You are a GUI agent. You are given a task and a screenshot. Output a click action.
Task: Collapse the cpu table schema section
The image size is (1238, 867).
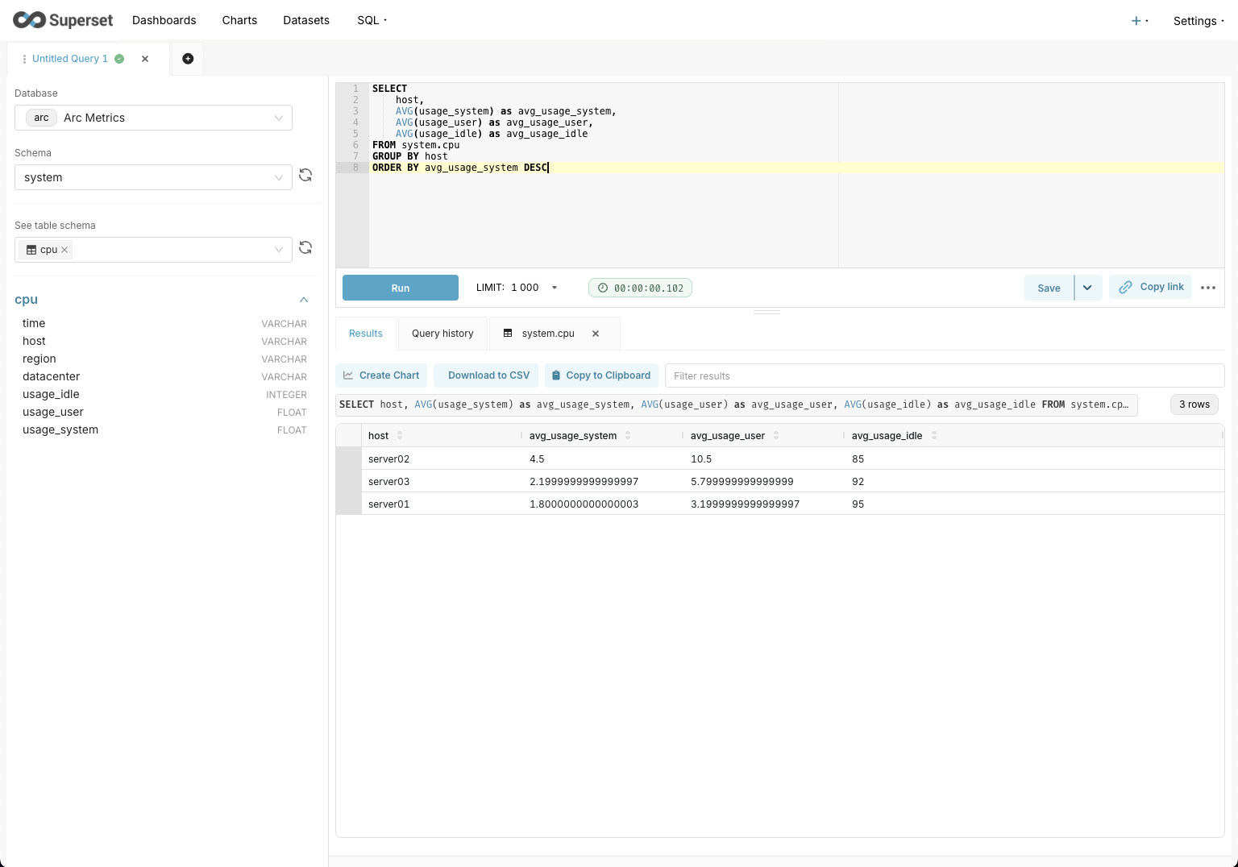(x=304, y=300)
